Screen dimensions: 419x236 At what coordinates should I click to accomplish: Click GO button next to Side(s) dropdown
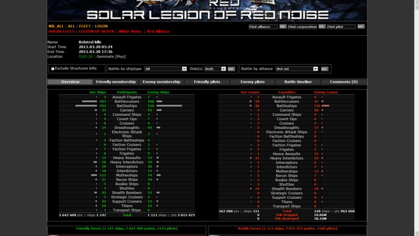coord(231,69)
